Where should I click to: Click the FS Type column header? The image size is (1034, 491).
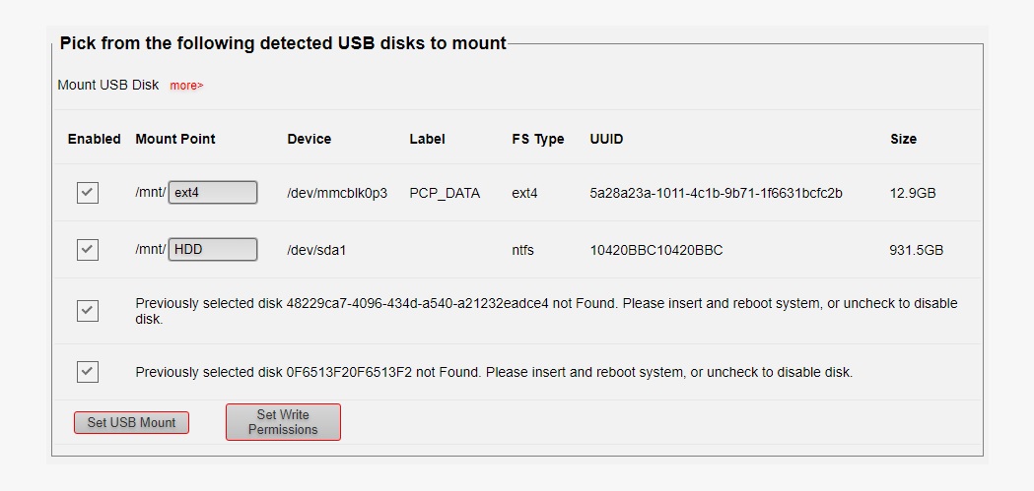(537, 139)
